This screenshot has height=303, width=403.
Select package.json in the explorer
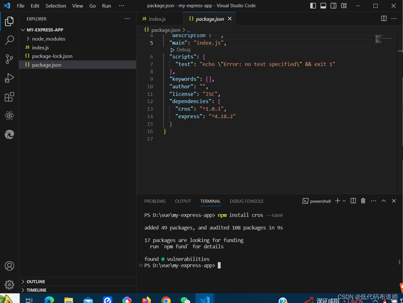(78, 65)
